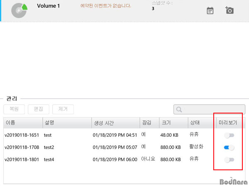Disable preview toggle for v20190118-1708
249x186 pixels.
click(229, 147)
